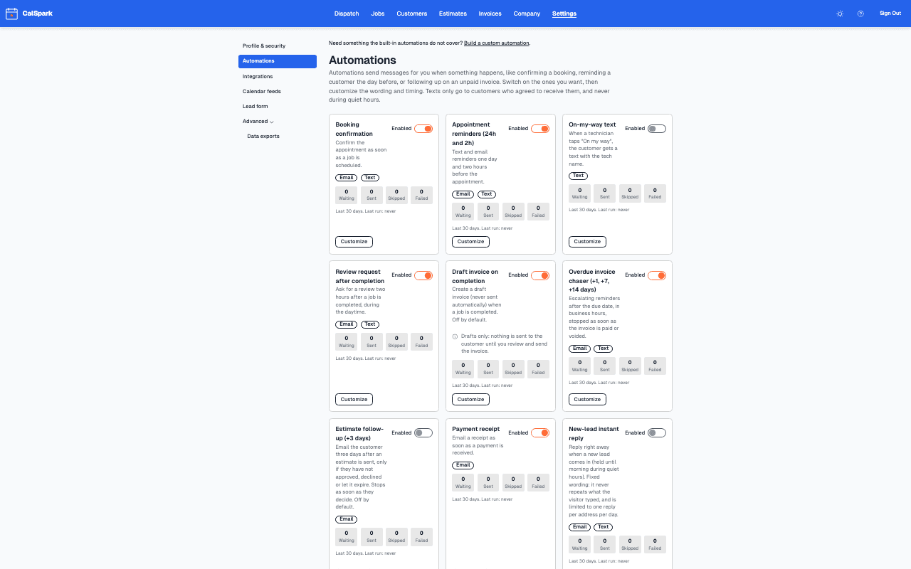This screenshot has width=911, height=569.
Task: Open the Invoices nav tab
Action: 490,14
